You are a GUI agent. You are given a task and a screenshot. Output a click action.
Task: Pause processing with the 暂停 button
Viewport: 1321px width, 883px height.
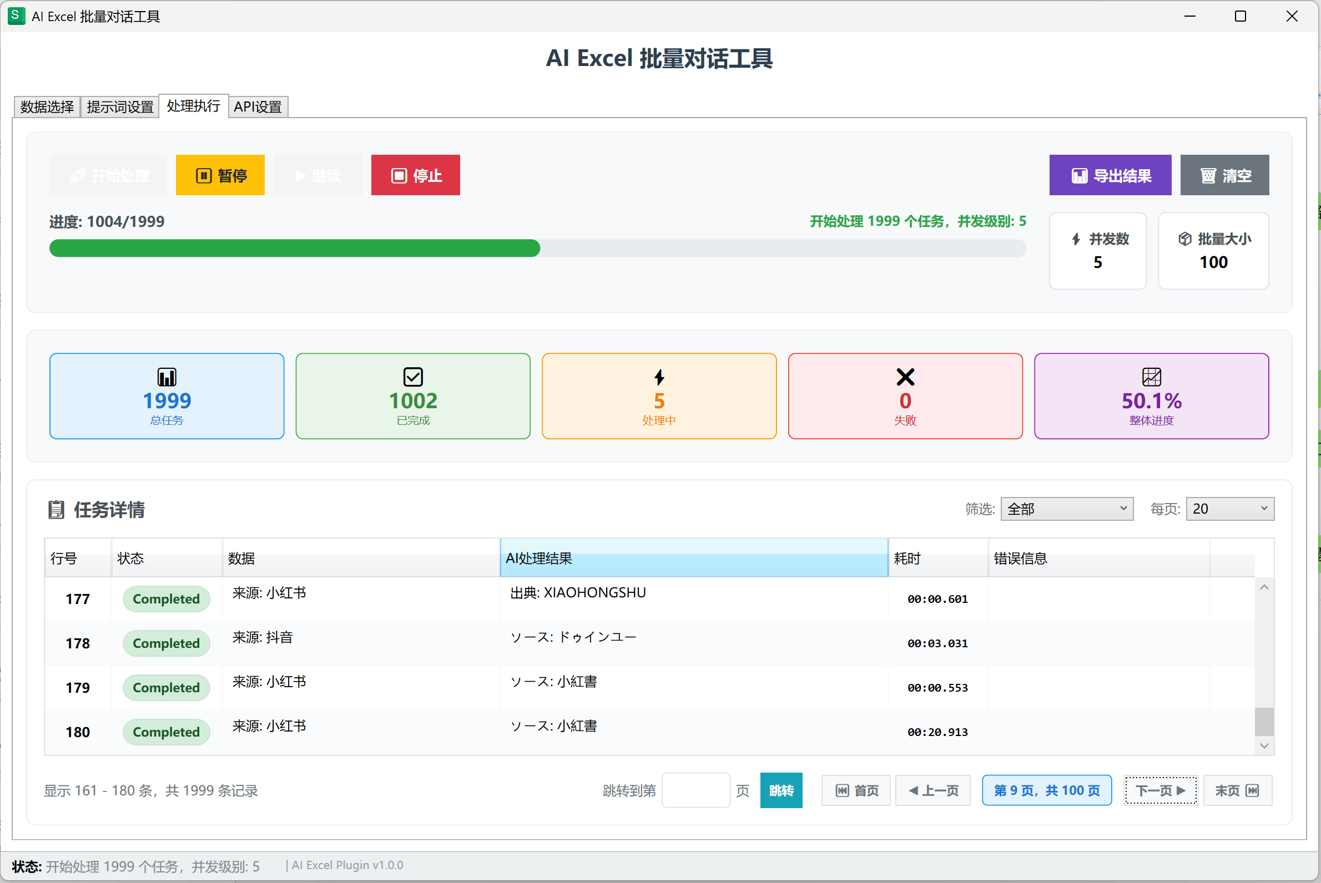(x=220, y=175)
